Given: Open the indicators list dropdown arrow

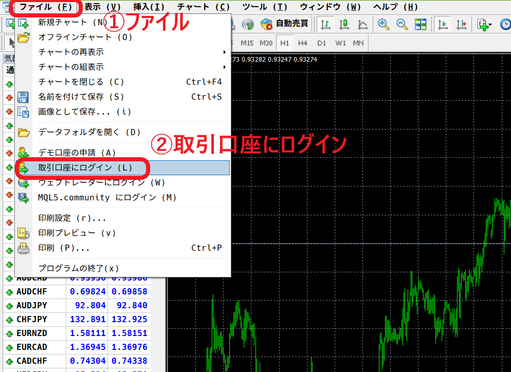Looking at the screenshot, I should tap(490, 25).
